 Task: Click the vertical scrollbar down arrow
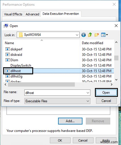116,80
